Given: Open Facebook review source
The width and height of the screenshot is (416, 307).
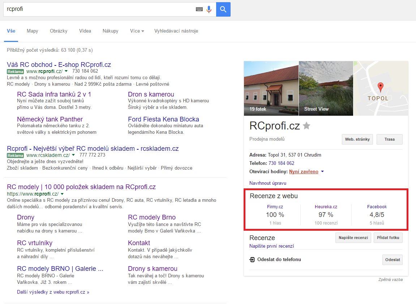Looking at the screenshot, I should (377, 207).
